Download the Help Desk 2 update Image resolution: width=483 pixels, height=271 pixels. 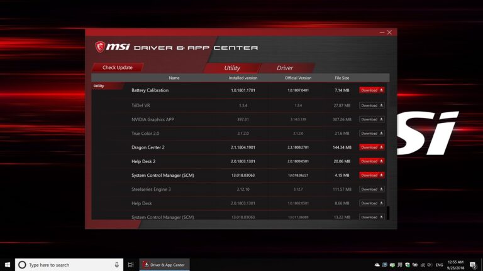point(372,161)
